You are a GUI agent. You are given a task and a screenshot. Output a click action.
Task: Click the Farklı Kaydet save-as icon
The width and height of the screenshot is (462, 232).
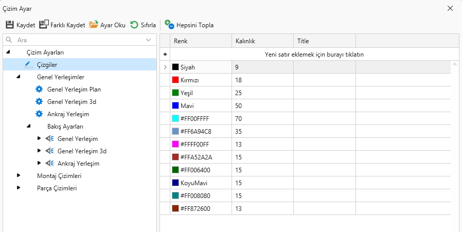[x=44, y=25]
